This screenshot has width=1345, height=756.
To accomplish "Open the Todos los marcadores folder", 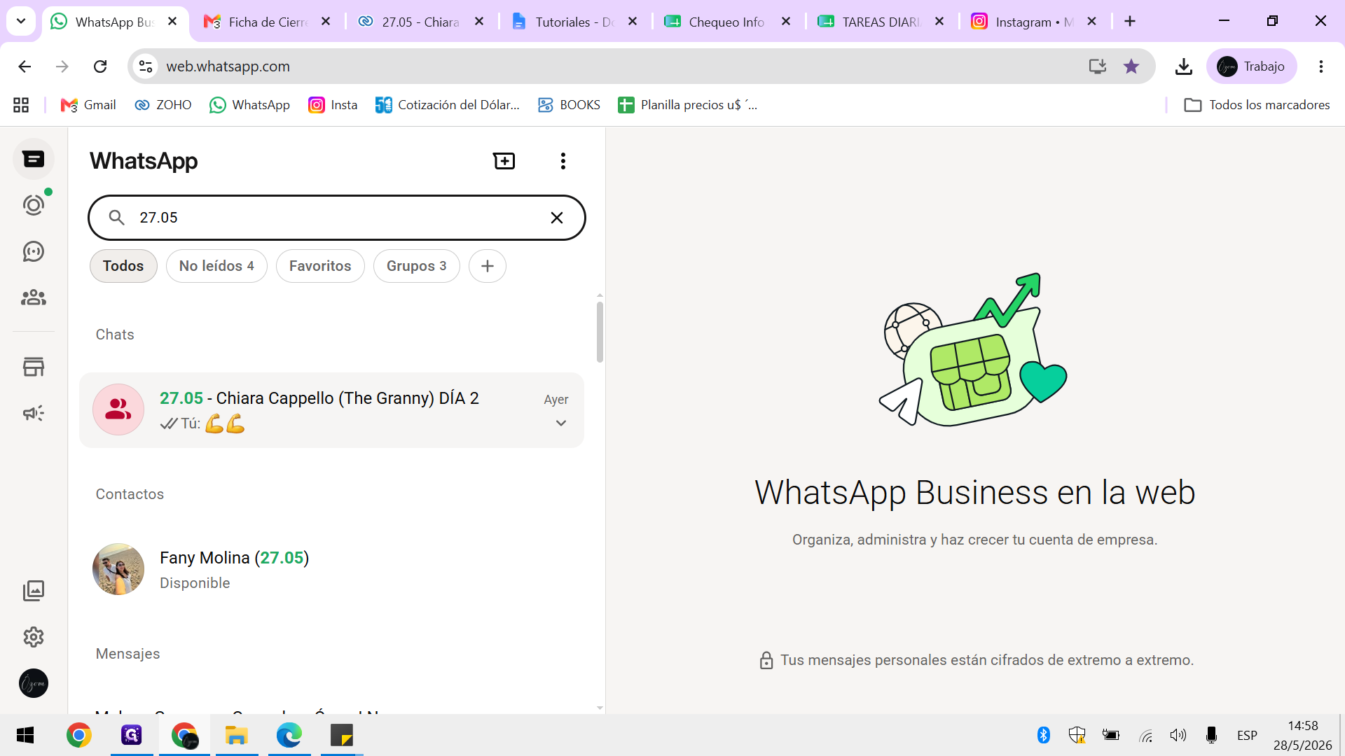I will (x=1257, y=105).
